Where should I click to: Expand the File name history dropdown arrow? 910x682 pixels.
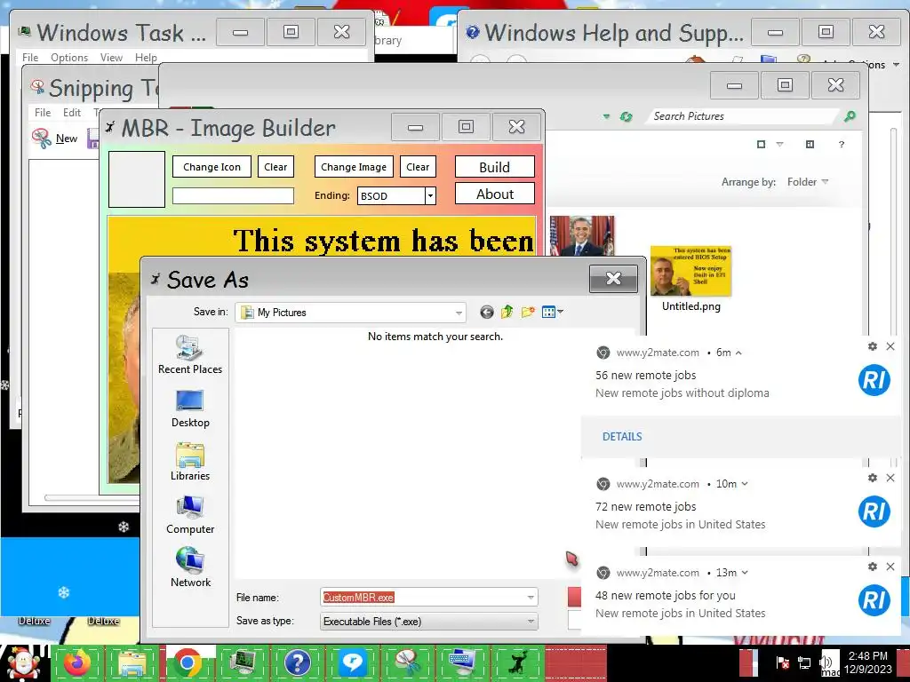531,598
